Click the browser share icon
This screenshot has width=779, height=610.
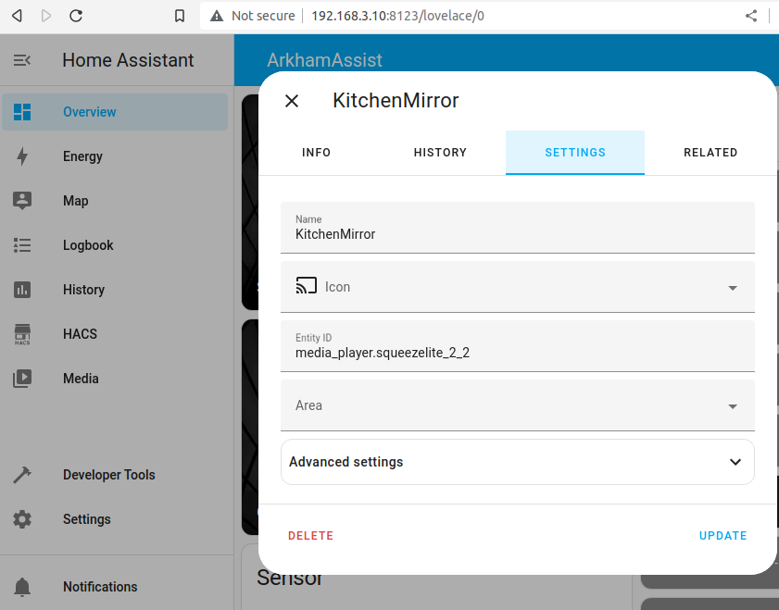(x=751, y=16)
